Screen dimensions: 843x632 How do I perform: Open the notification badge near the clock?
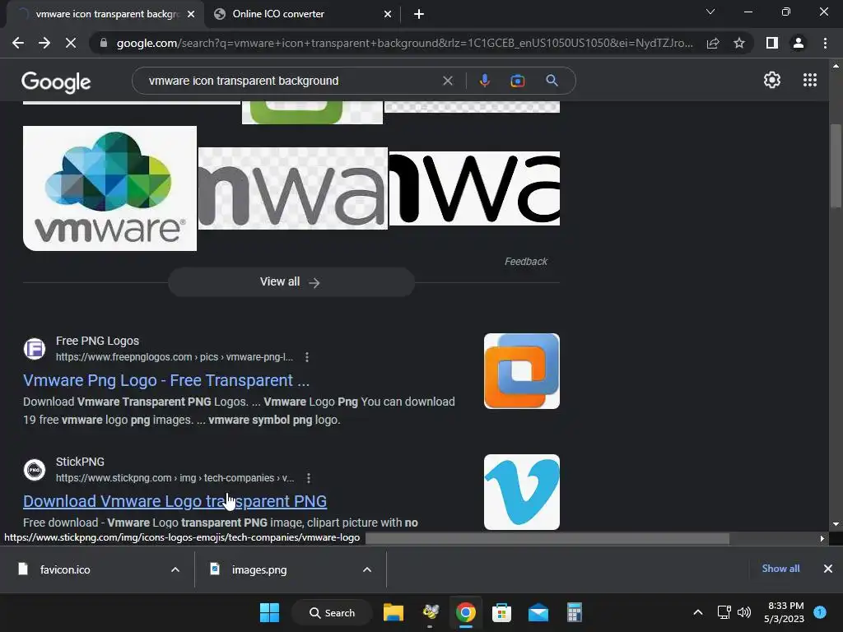pyautogui.click(x=819, y=612)
